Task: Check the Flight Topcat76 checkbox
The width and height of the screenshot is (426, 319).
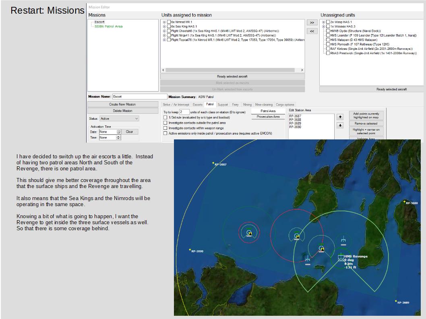Action: (x=169, y=39)
